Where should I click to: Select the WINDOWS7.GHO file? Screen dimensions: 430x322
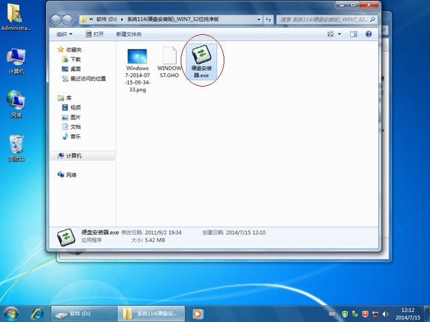pos(169,62)
